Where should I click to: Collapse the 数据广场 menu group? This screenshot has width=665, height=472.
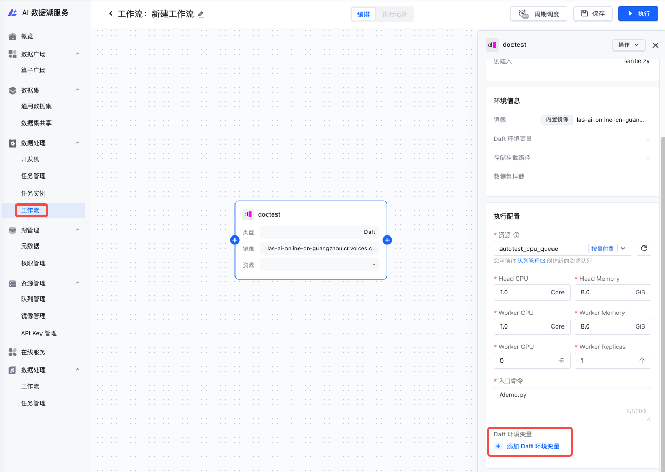77,54
